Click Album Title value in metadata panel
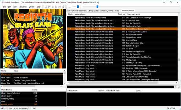This screenshot has height=110, width=181. pyautogui.click(x=29, y=83)
